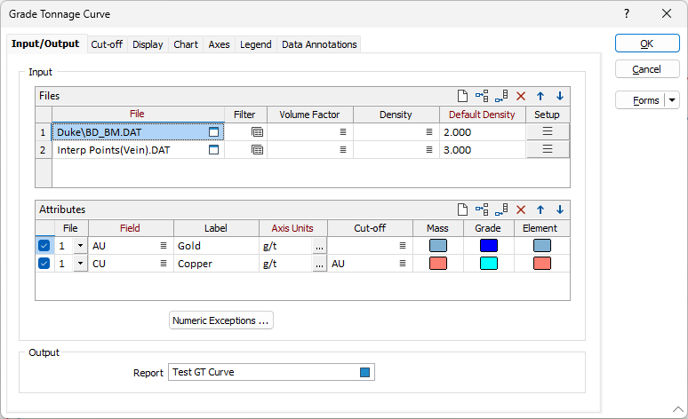The width and height of the screenshot is (688, 419).
Task: Click the new row icon in Files toolbar
Action: [x=462, y=96]
